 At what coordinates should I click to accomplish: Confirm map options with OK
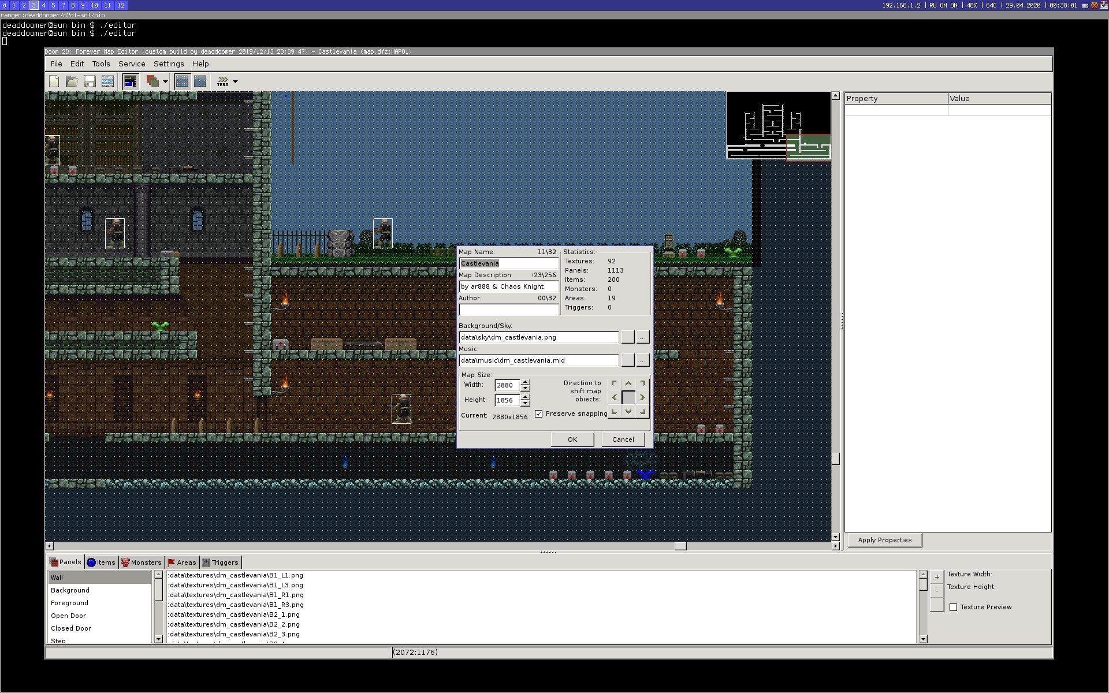(572, 439)
